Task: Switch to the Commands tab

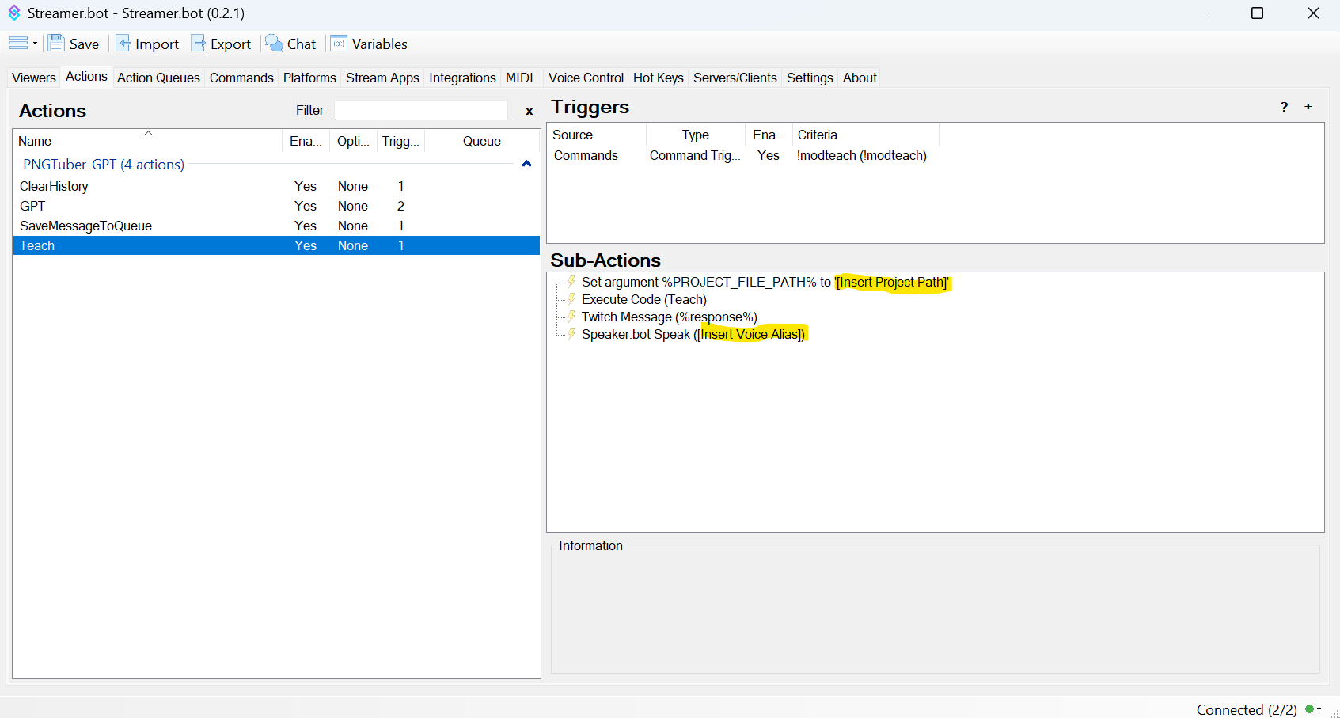Action: click(x=241, y=78)
